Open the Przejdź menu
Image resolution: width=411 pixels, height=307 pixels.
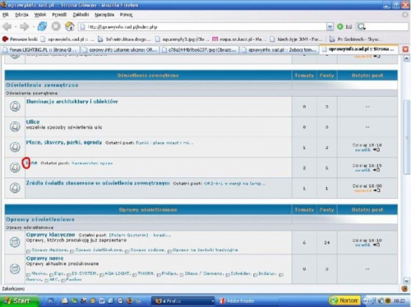(x=59, y=15)
